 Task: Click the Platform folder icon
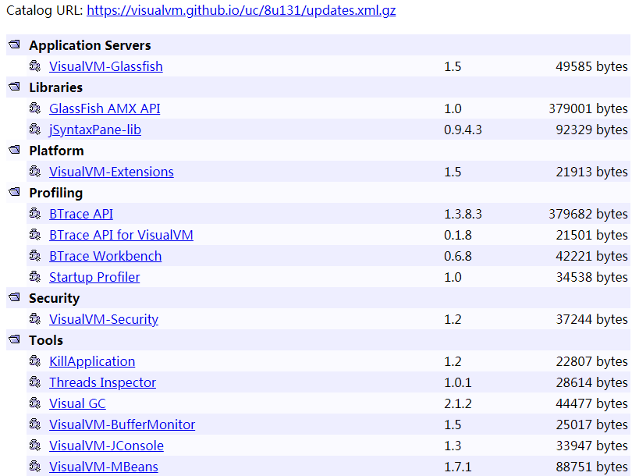[x=15, y=150]
